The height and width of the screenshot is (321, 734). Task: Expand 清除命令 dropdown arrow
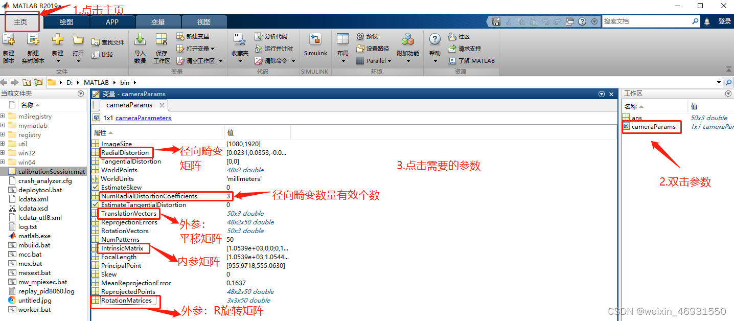[293, 61]
